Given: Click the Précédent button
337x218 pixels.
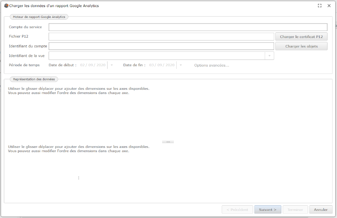Looking at the screenshot, I should [x=237, y=210].
